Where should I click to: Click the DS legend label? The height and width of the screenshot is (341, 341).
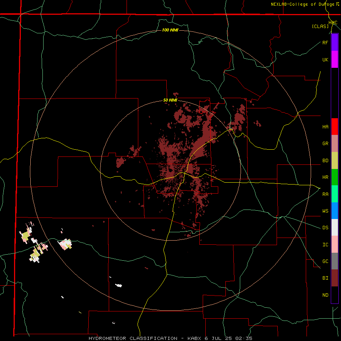[325, 228]
